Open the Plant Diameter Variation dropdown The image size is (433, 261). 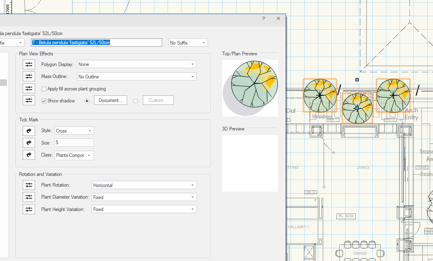pos(144,197)
